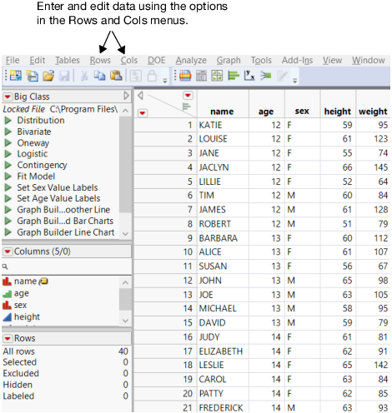Click the gray summary table toolbar icon
The width and height of the screenshot is (392, 413).
[x=201, y=76]
